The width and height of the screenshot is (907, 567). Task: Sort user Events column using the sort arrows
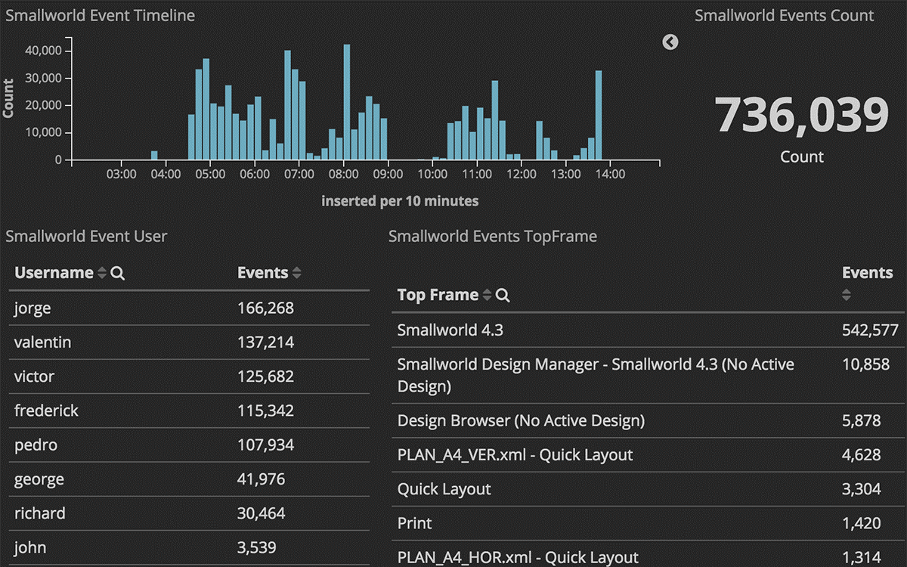(297, 274)
